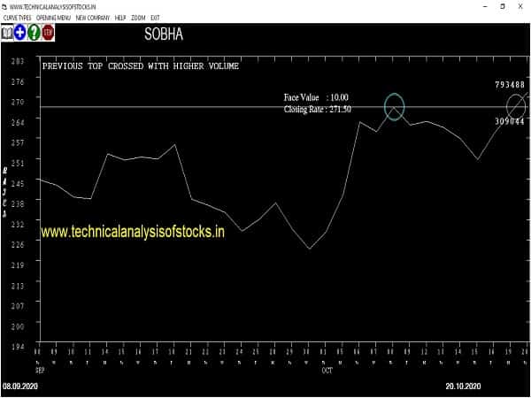Screen dimensions: 531x398
Task: Choose Exit in the menu bar
Action: coord(156,18)
